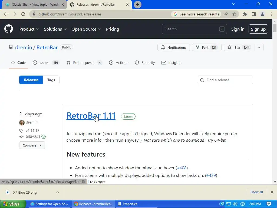This screenshot has width=277, height=208.
Task: Open the Star list dropdown arrow
Action: 259,47
